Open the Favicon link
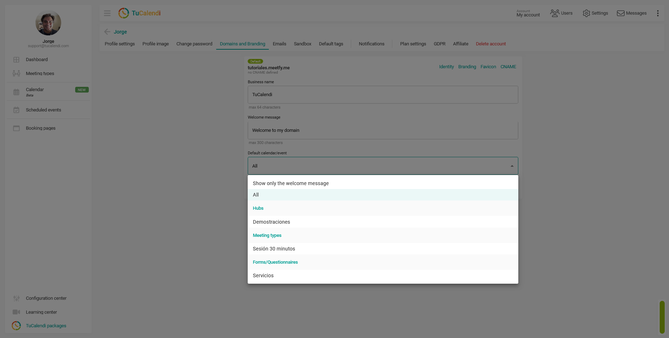This screenshot has height=338, width=669. click(488, 67)
